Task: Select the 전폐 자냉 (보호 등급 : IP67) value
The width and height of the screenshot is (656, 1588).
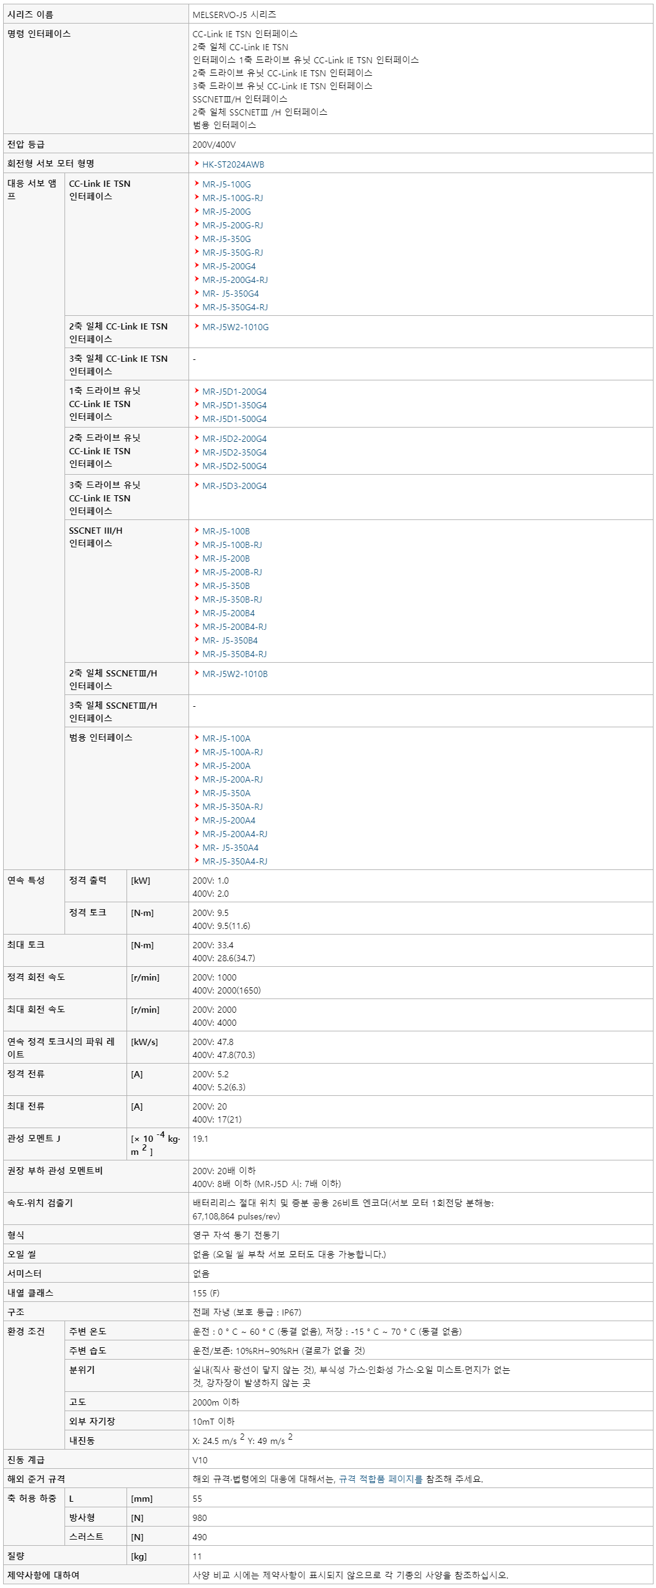Action: (x=247, y=1312)
